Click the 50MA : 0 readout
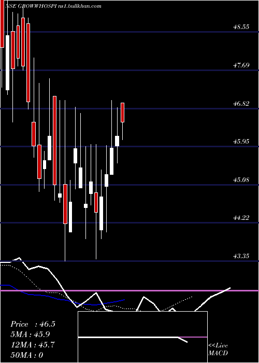This screenshot has width=259, height=363. tap(27, 355)
